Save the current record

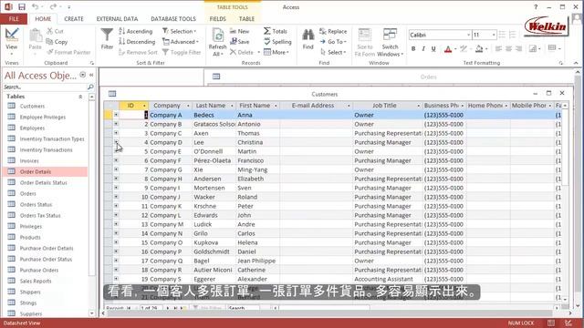click(x=239, y=42)
